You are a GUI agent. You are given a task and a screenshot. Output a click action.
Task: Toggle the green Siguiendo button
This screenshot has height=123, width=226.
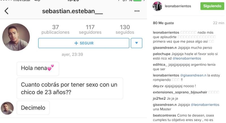pyautogui.click(x=212, y=6)
